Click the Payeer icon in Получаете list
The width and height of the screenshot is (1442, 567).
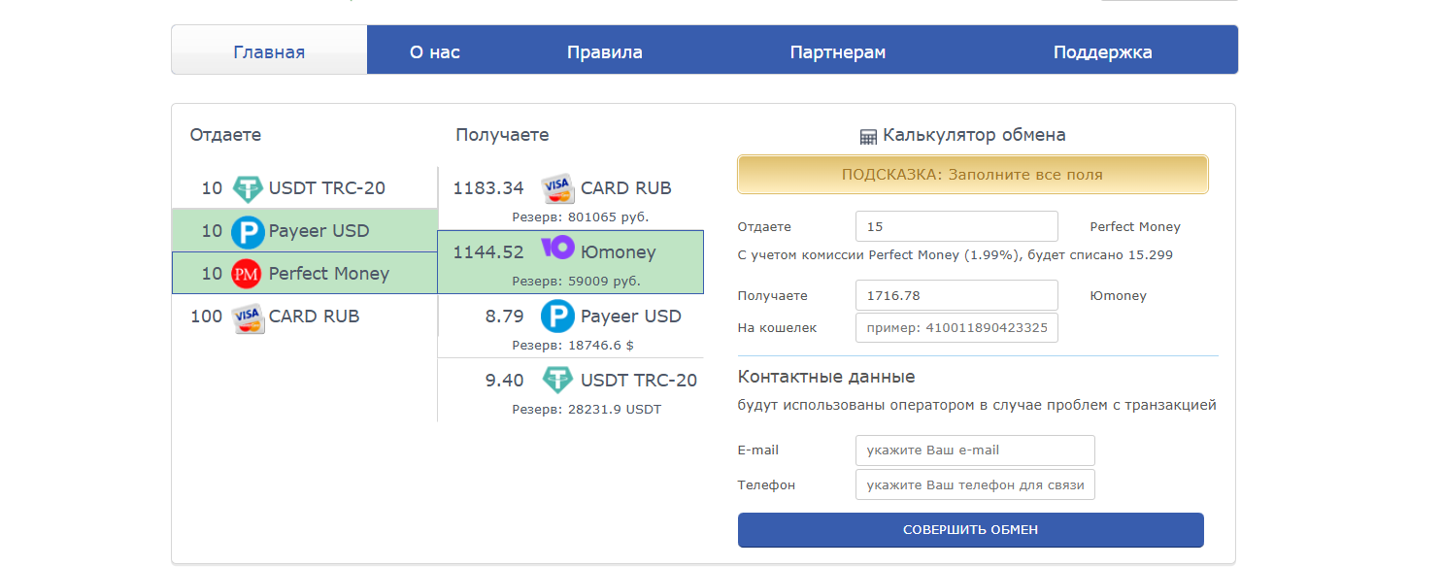[557, 317]
